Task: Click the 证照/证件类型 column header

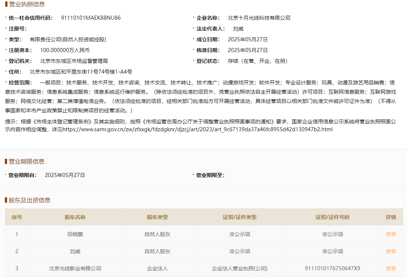Action: [x=239, y=217]
